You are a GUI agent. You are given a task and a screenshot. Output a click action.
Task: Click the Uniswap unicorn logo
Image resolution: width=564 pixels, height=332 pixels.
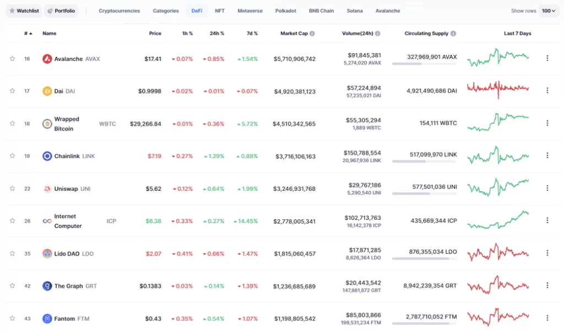pyautogui.click(x=47, y=189)
